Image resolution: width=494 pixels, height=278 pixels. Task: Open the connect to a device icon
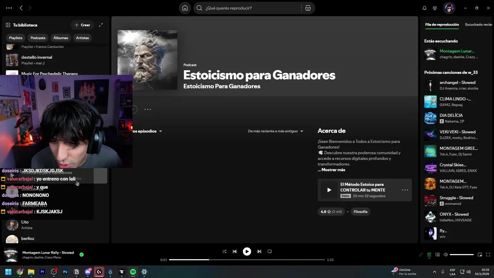[x=437, y=255]
